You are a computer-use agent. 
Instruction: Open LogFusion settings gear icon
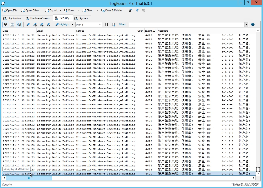[130, 10]
